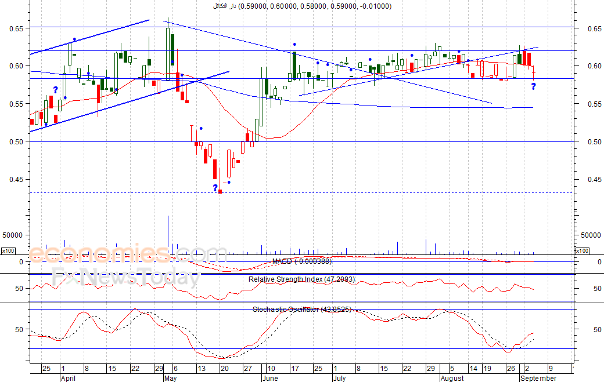Click the April month label
Screen dimensions: 604x382
[x=68, y=379]
